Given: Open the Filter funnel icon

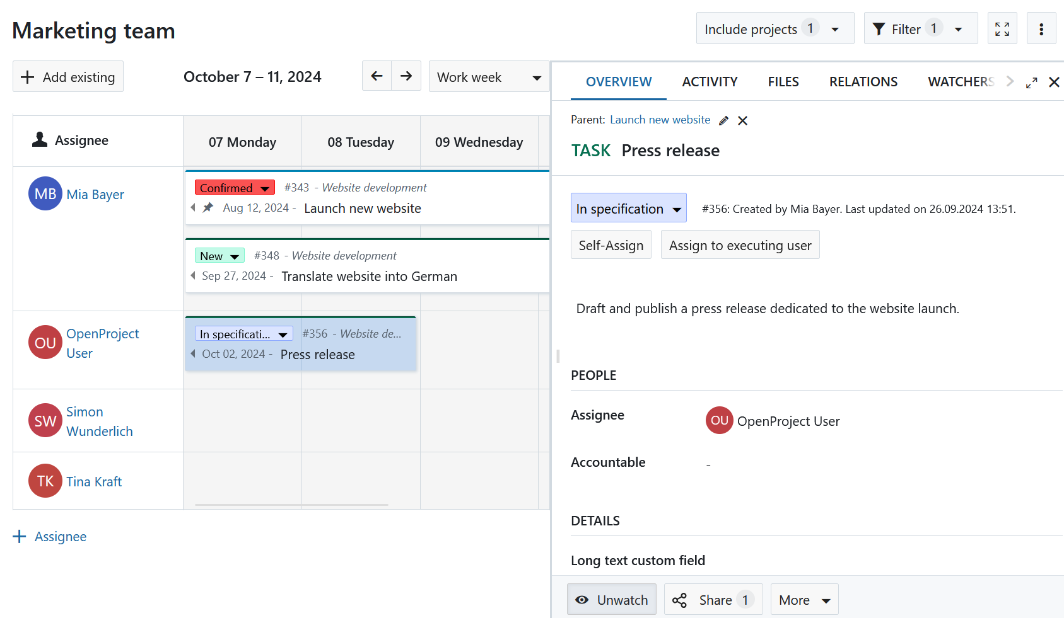Looking at the screenshot, I should [880, 28].
